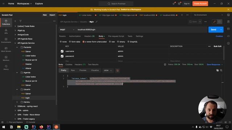This screenshot has width=232, height=130.
Task: Click the New button
Action: click(x=45, y=15)
